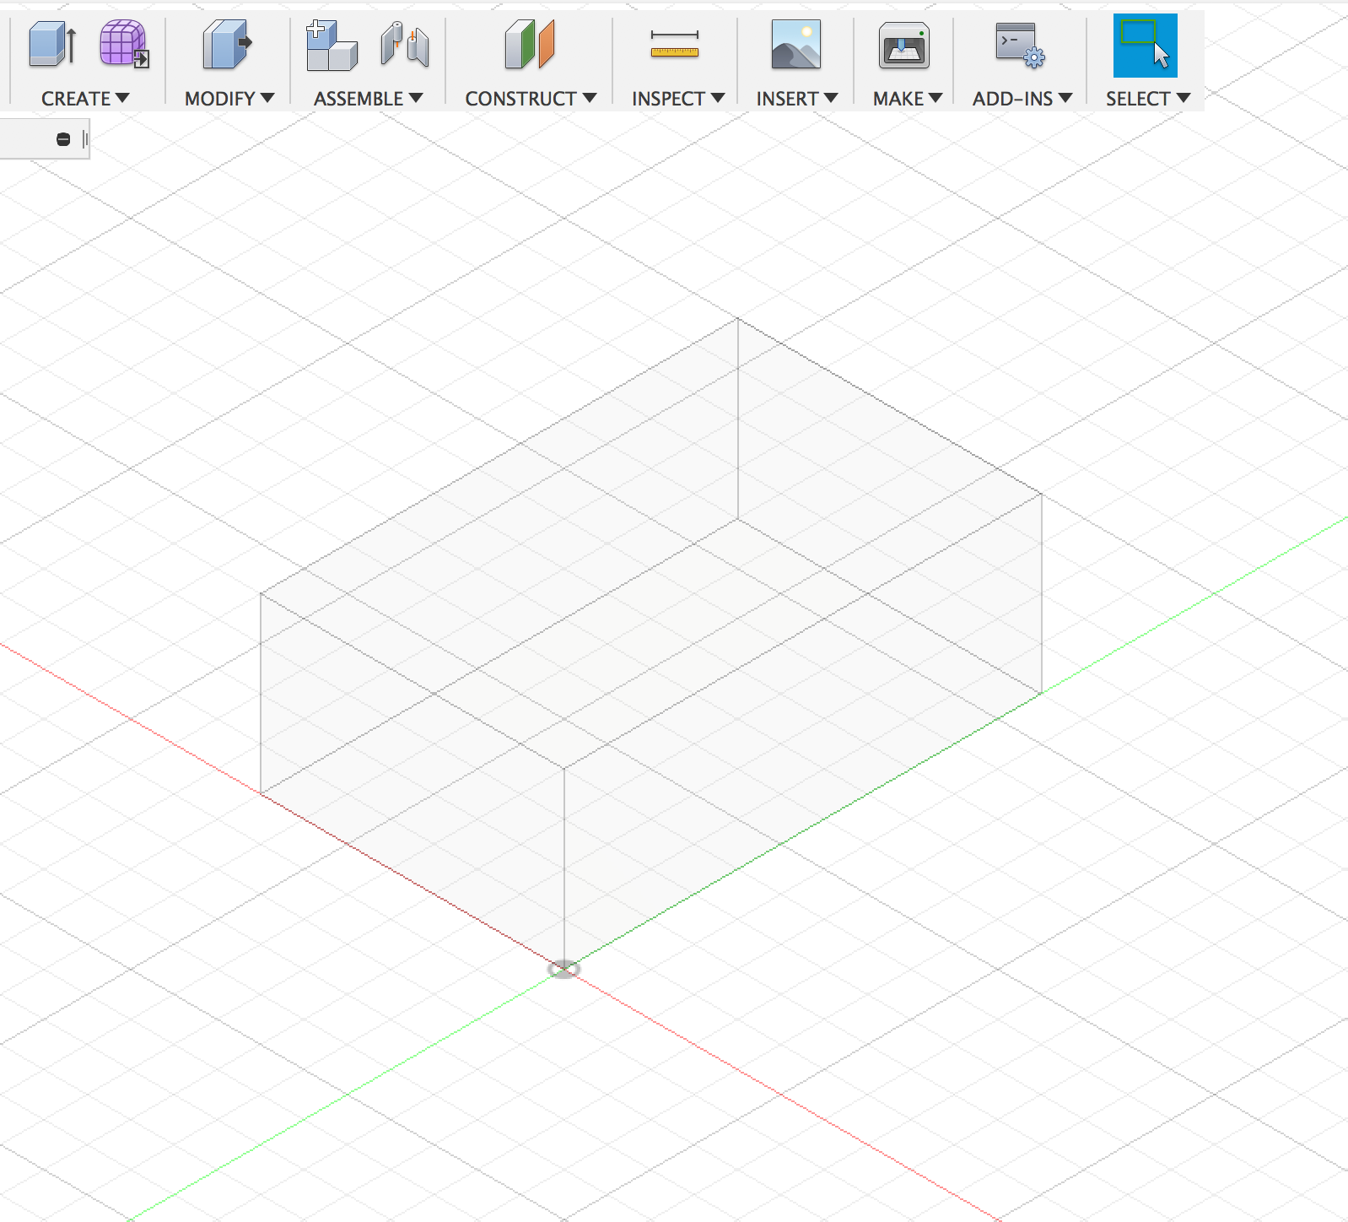
Task: Expand the SELECT dropdown options
Action: coord(1148,99)
